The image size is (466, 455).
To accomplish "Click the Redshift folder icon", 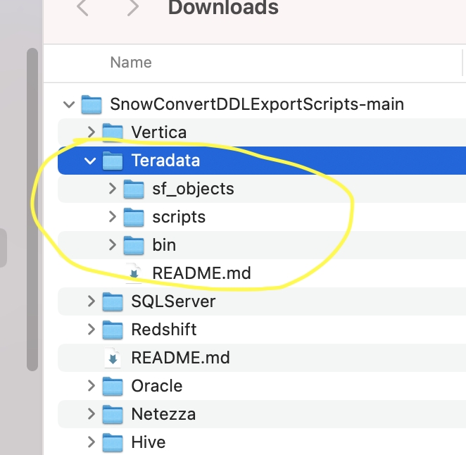I will [113, 330].
